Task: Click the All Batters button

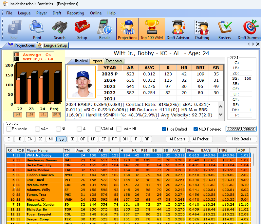Action: 177,139
